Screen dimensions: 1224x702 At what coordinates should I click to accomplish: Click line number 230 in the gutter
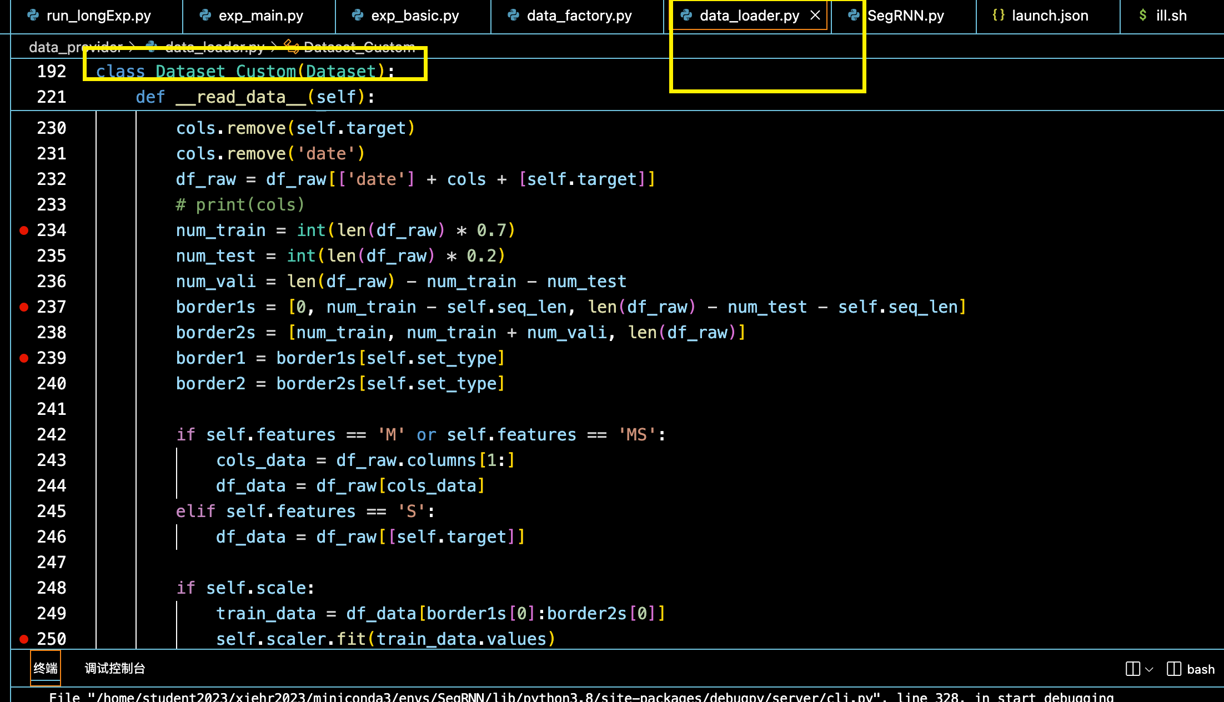click(52, 128)
